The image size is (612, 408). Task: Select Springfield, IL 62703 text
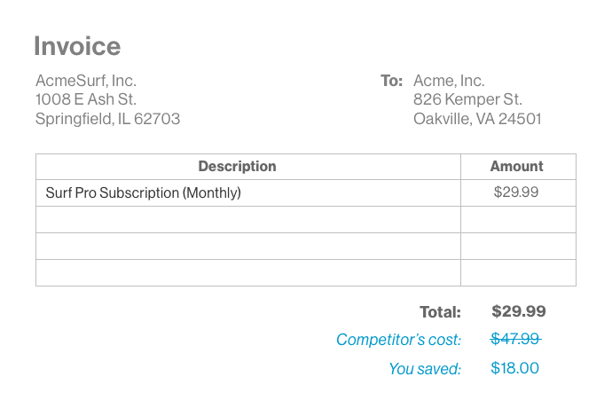[x=107, y=119]
